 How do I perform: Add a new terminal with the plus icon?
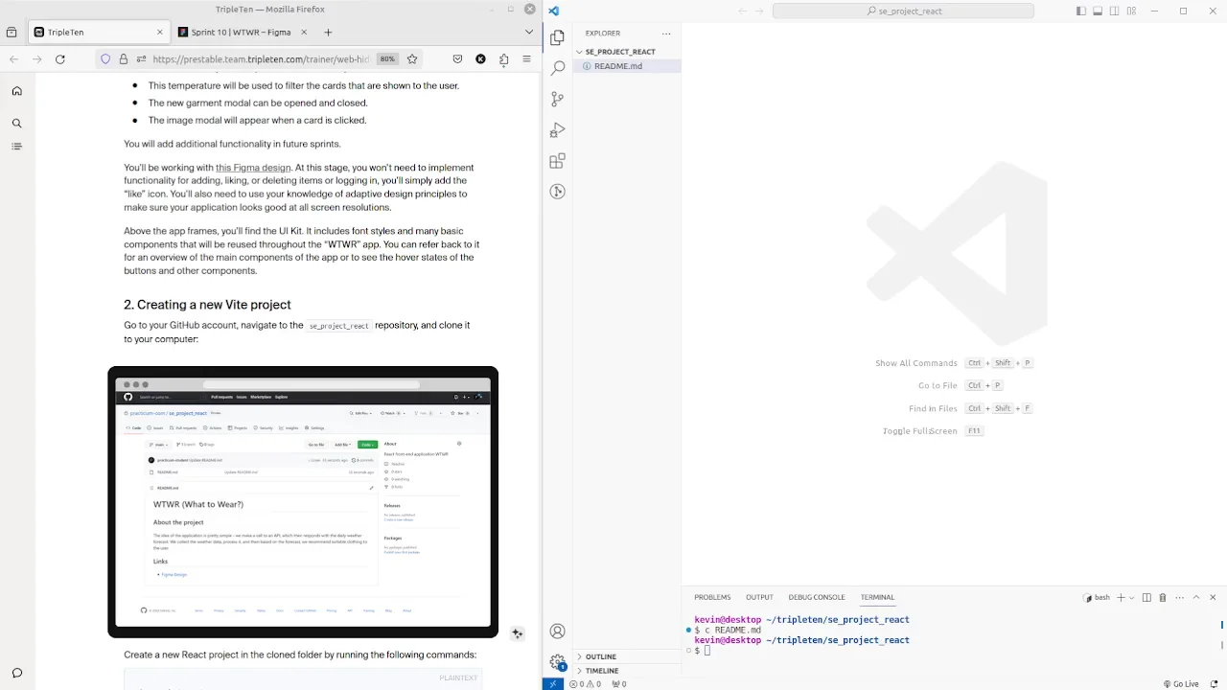click(1121, 597)
